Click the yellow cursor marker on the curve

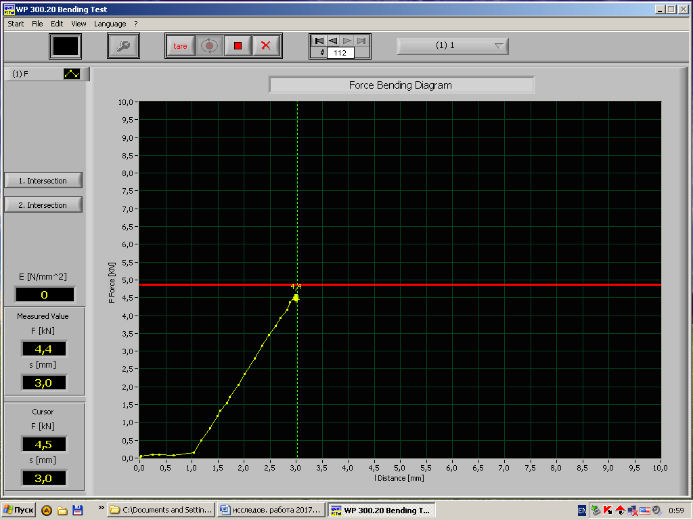[296, 298]
